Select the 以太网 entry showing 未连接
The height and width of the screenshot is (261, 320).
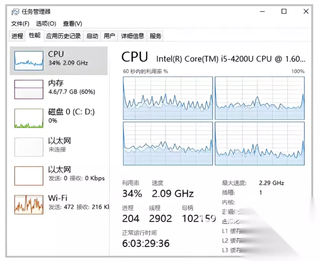click(x=29, y=147)
